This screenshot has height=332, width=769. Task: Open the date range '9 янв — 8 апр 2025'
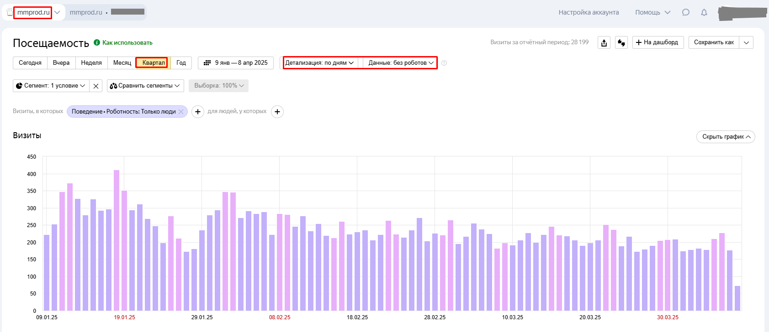tap(236, 63)
